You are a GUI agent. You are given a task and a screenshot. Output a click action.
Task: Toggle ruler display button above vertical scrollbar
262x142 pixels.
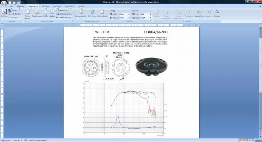(x=260, y=25)
